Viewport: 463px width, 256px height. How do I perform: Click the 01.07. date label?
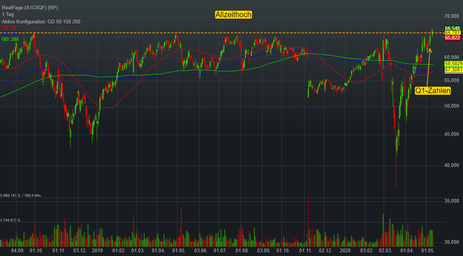(221, 251)
